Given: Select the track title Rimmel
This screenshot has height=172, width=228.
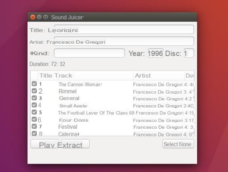Looking at the screenshot, I should pyautogui.click(x=68, y=91).
